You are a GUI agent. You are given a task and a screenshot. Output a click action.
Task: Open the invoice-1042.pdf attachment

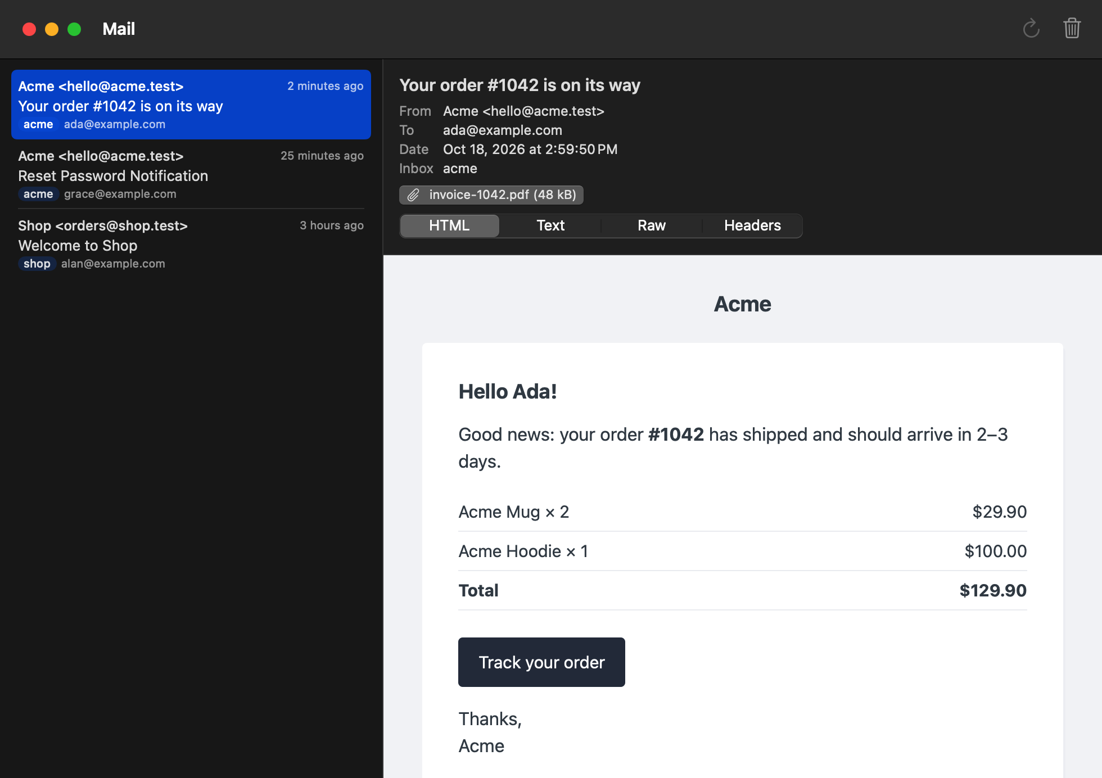(491, 195)
